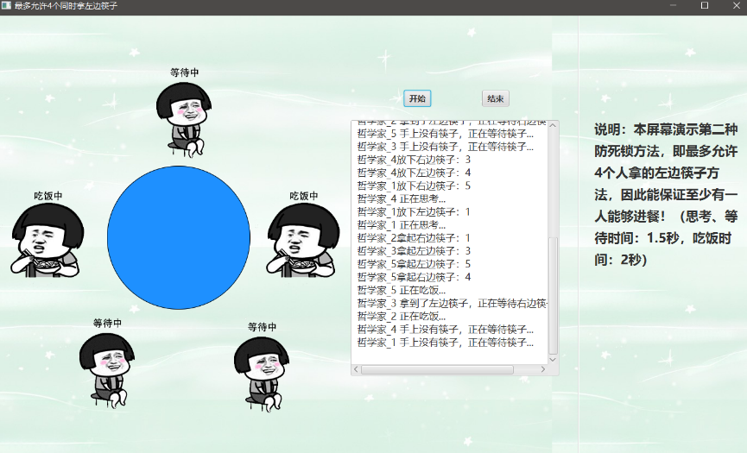
Task: Close the window
Action: pyautogui.click(x=736, y=6)
